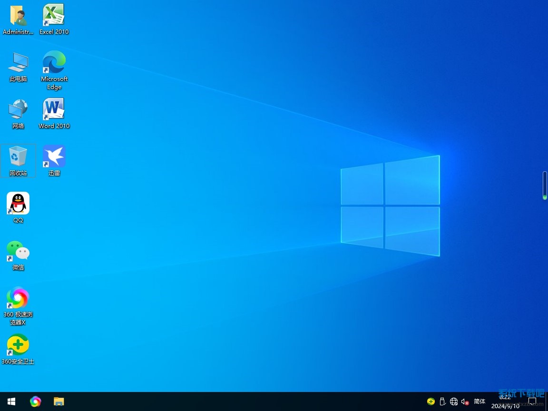Screen dimensions: 548x411
Task: Click the 微信 (WeChat) desktop shortcut
Action: (x=18, y=251)
